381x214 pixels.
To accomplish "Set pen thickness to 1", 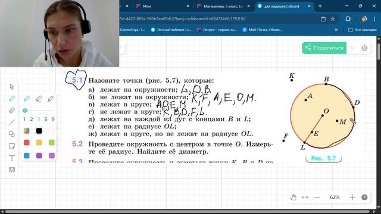I will point(24,119).
